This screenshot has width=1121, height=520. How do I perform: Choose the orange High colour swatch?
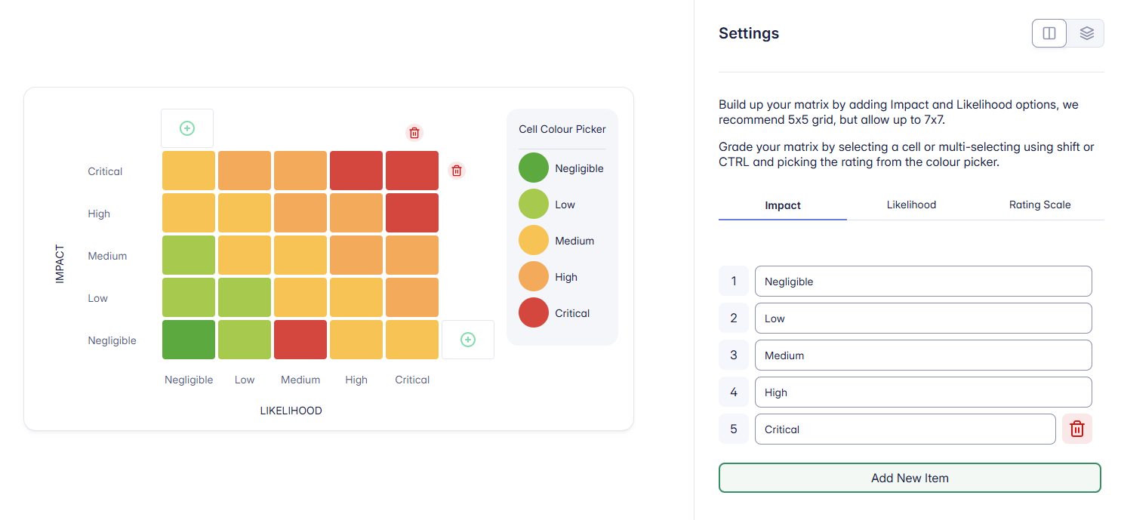[x=534, y=276]
